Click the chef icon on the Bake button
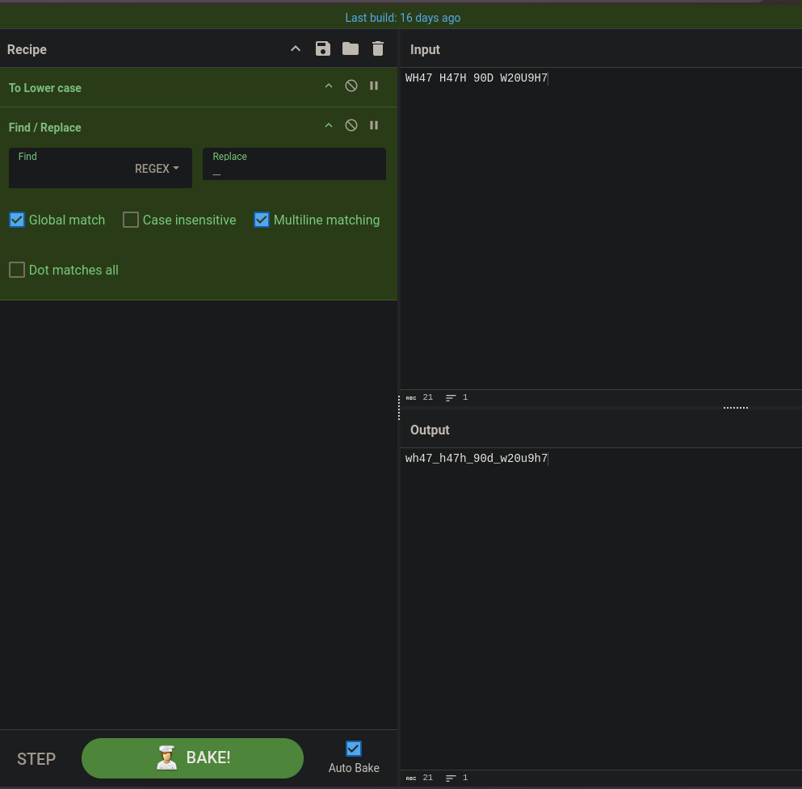Image resolution: width=802 pixels, height=789 pixels. [166, 758]
